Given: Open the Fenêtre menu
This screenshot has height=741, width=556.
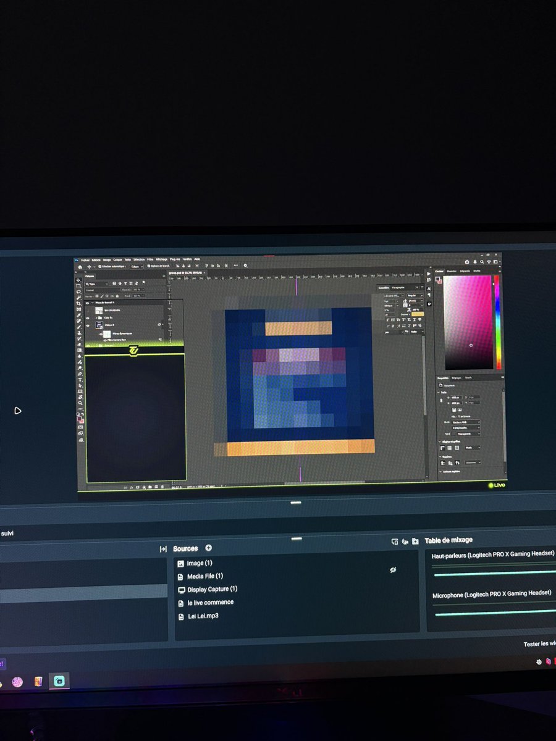Looking at the screenshot, I should tap(187, 259).
